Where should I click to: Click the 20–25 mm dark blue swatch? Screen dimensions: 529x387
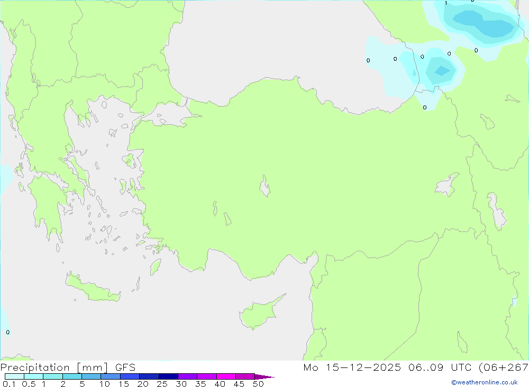[149, 376]
